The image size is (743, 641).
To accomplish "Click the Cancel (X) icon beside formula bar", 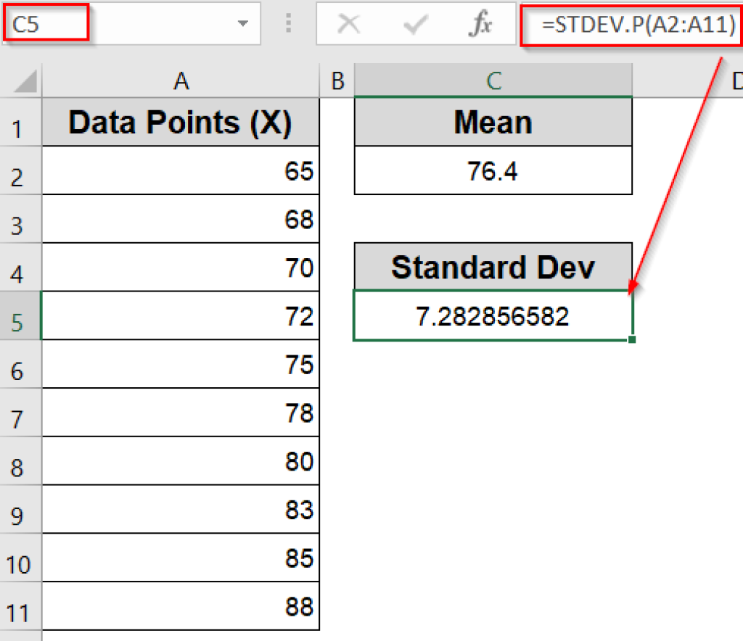I will coord(350,24).
